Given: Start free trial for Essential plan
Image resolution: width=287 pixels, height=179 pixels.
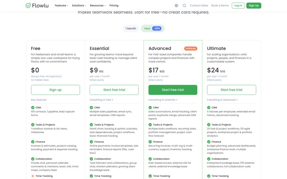Looking at the screenshot, I should pyautogui.click(x=114, y=90).
